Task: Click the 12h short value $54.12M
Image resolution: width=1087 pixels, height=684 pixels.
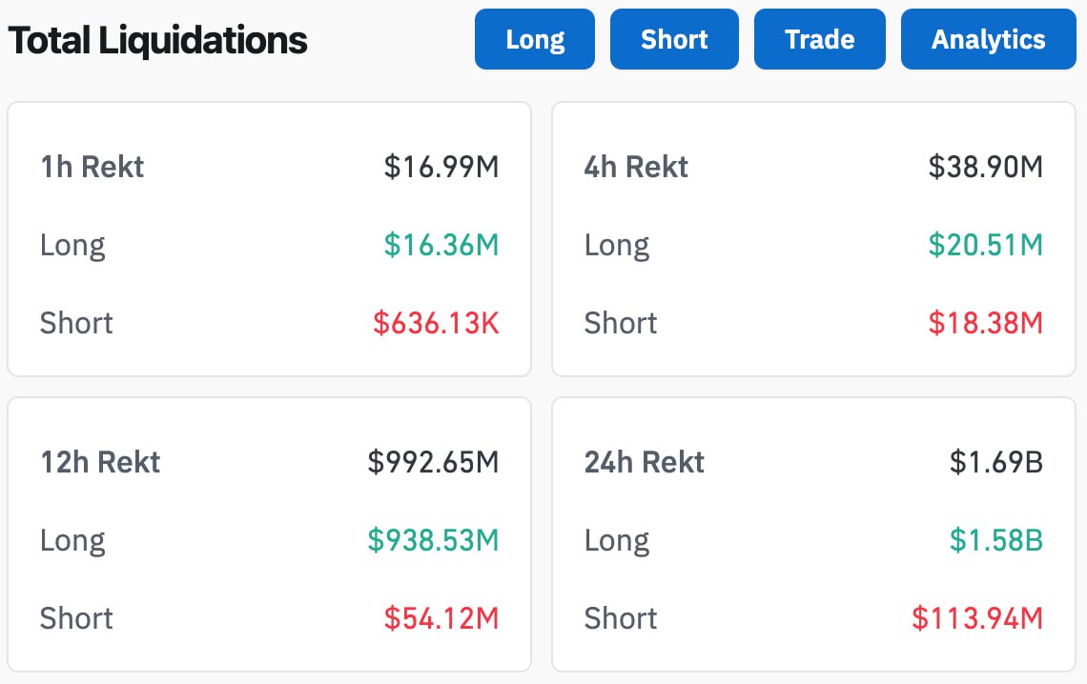Action: coord(441,619)
